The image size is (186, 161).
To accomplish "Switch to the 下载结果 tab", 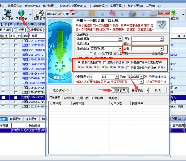I will click(x=69, y=98).
